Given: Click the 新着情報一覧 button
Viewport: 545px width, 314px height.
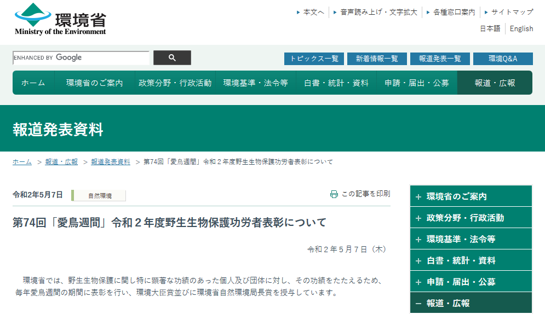Looking at the screenshot, I should (x=377, y=59).
